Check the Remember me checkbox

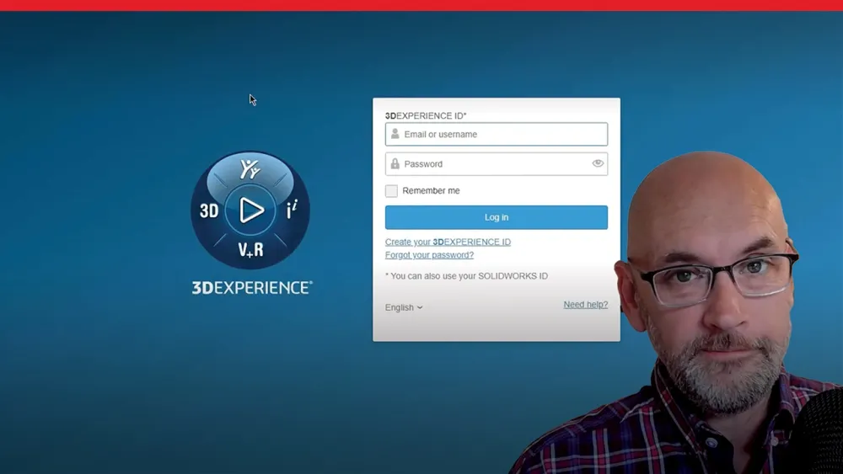point(391,190)
